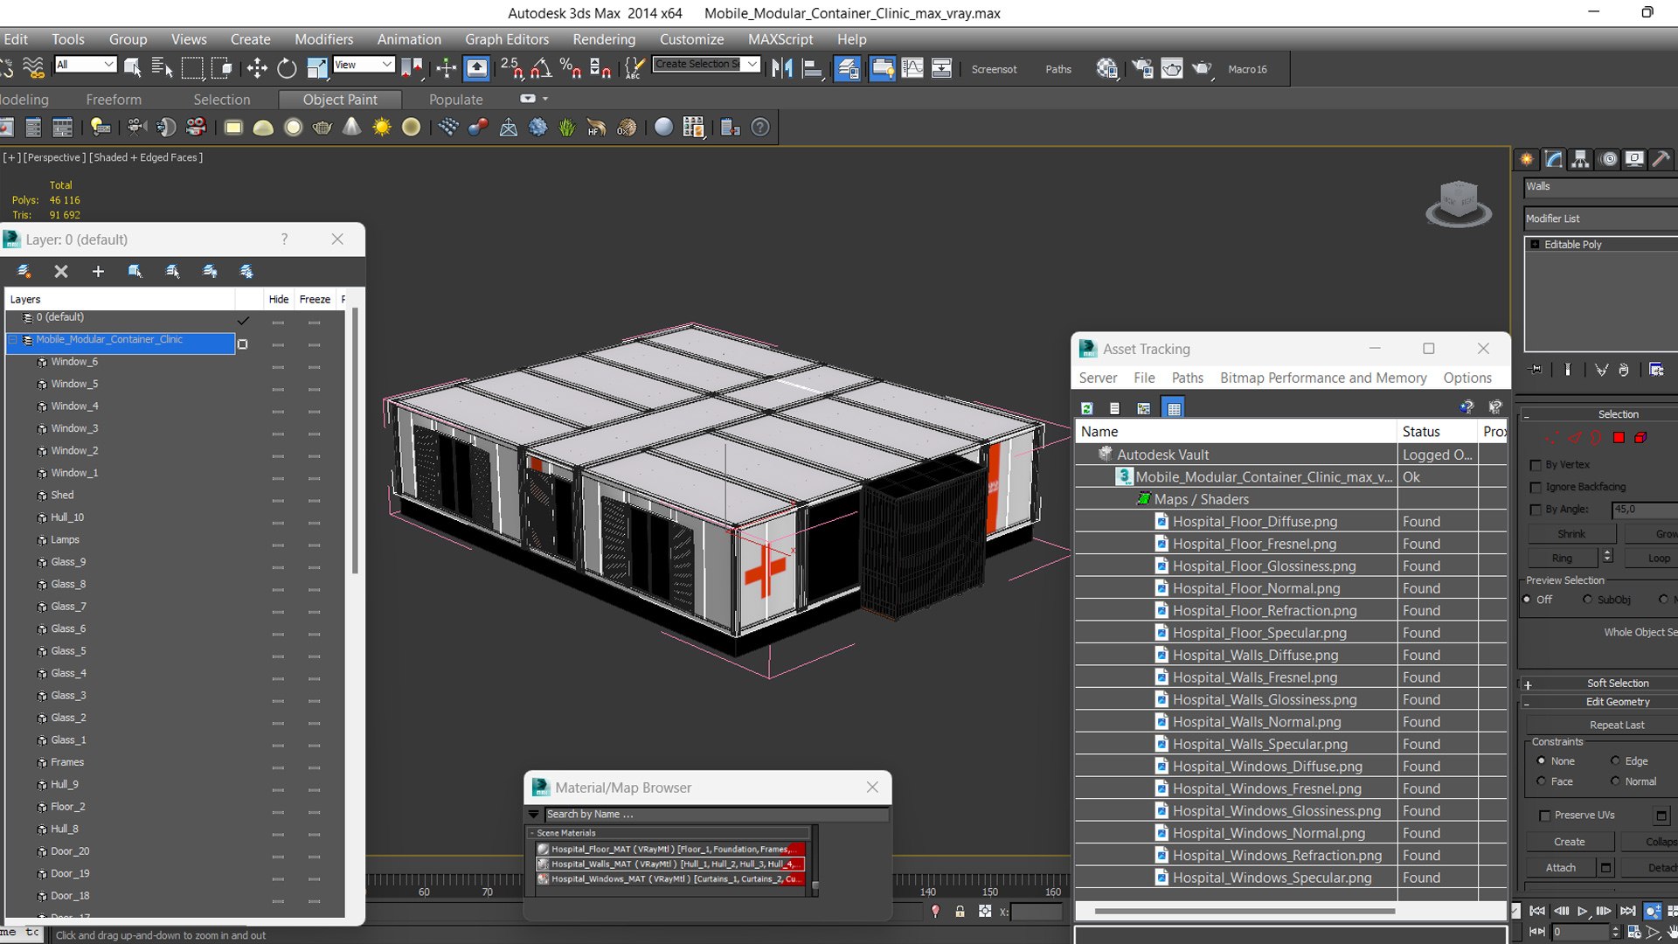Switch to the Populate ribbon tab

(x=455, y=100)
